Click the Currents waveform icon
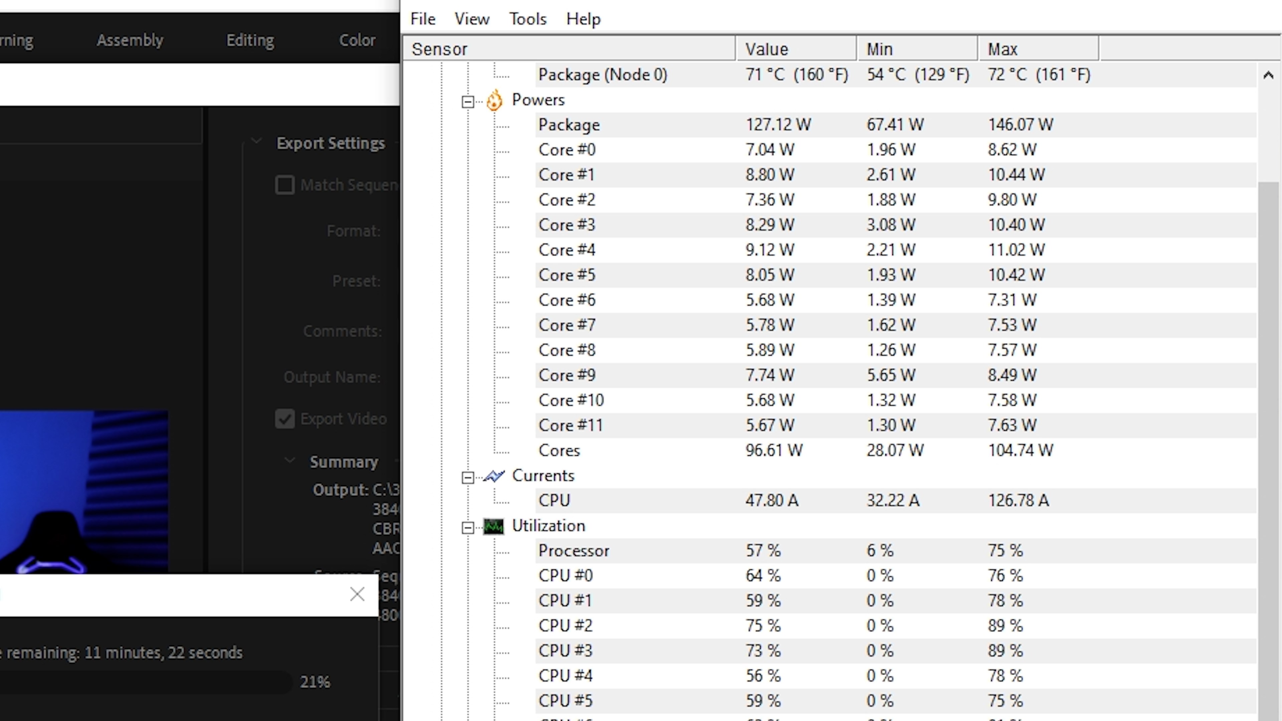This screenshot has height=721, width=1282. (494, 476)
